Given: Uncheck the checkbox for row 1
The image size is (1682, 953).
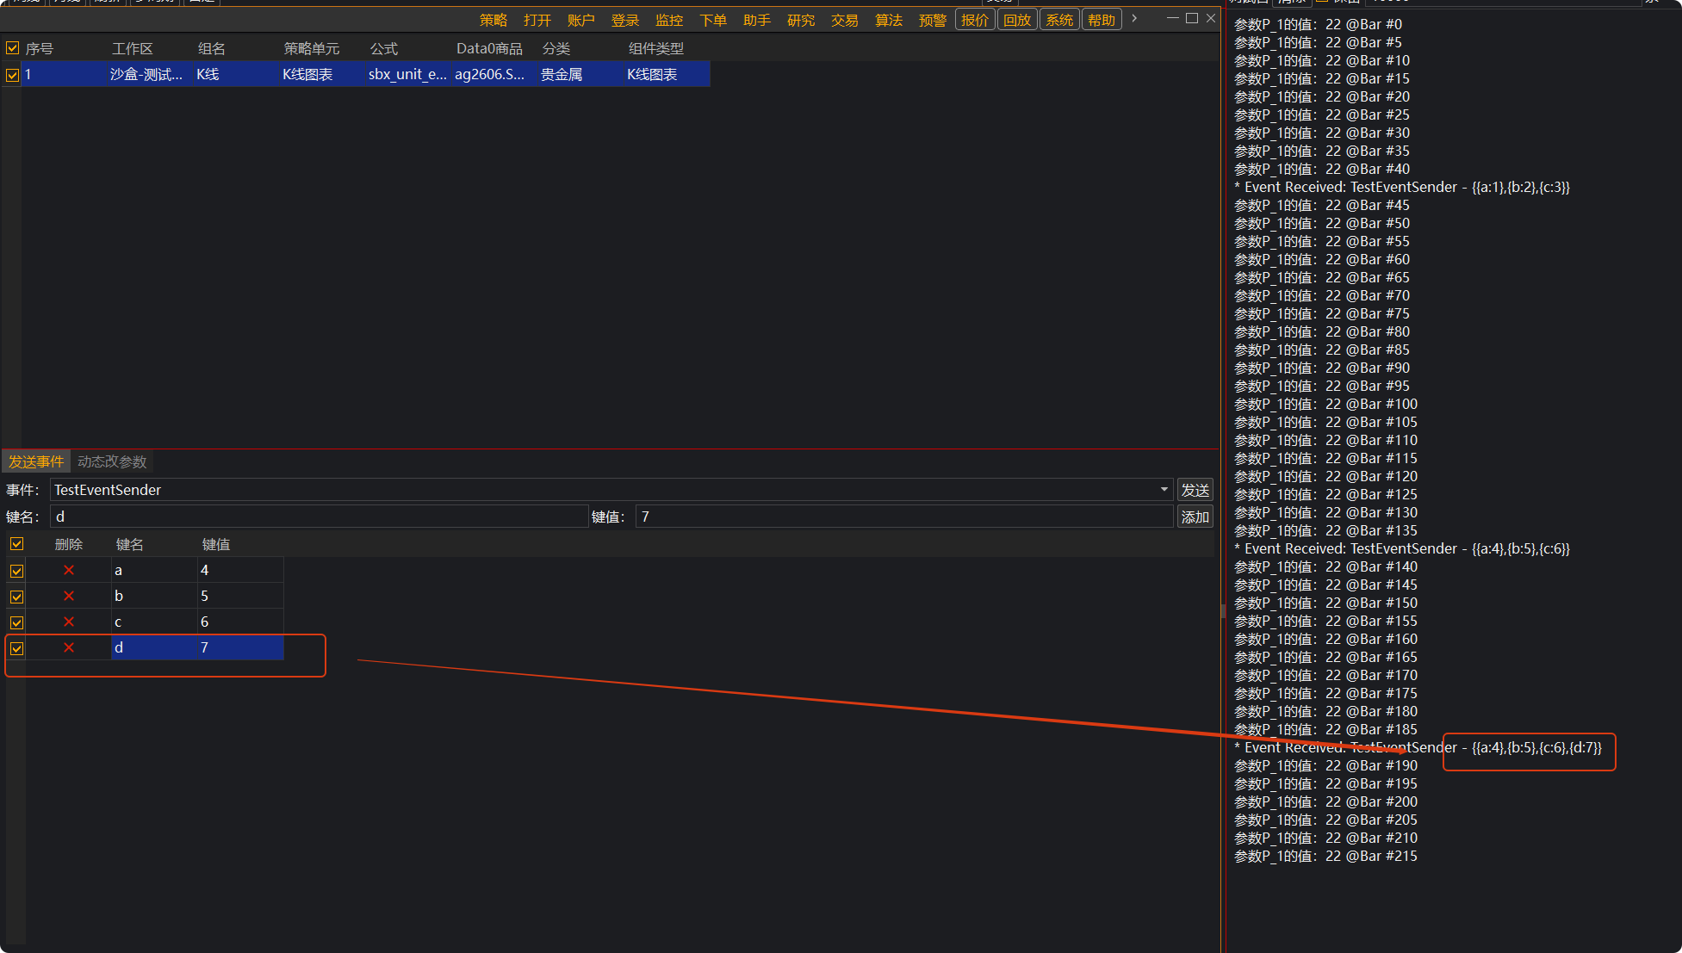Looking at the screenshot, I should point(13,75).
